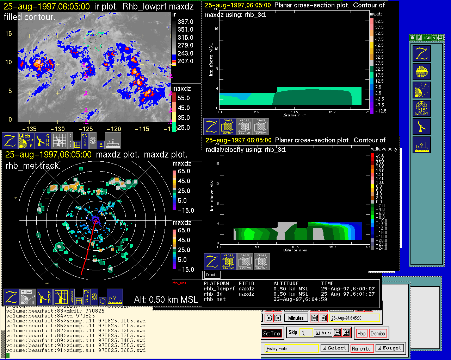Image resolution: width=451 pixels, height=360 pixels.
Task: Click the Remember button
Action: click(x=362, y=348)
